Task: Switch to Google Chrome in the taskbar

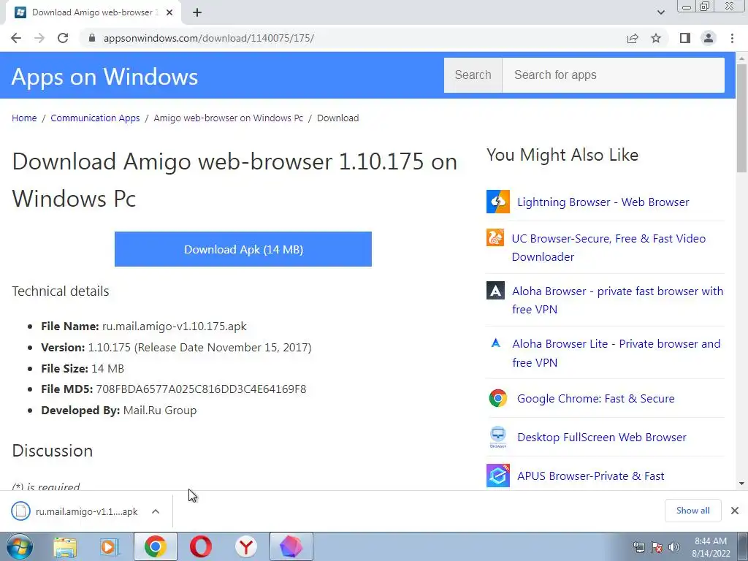Action: 155,546
